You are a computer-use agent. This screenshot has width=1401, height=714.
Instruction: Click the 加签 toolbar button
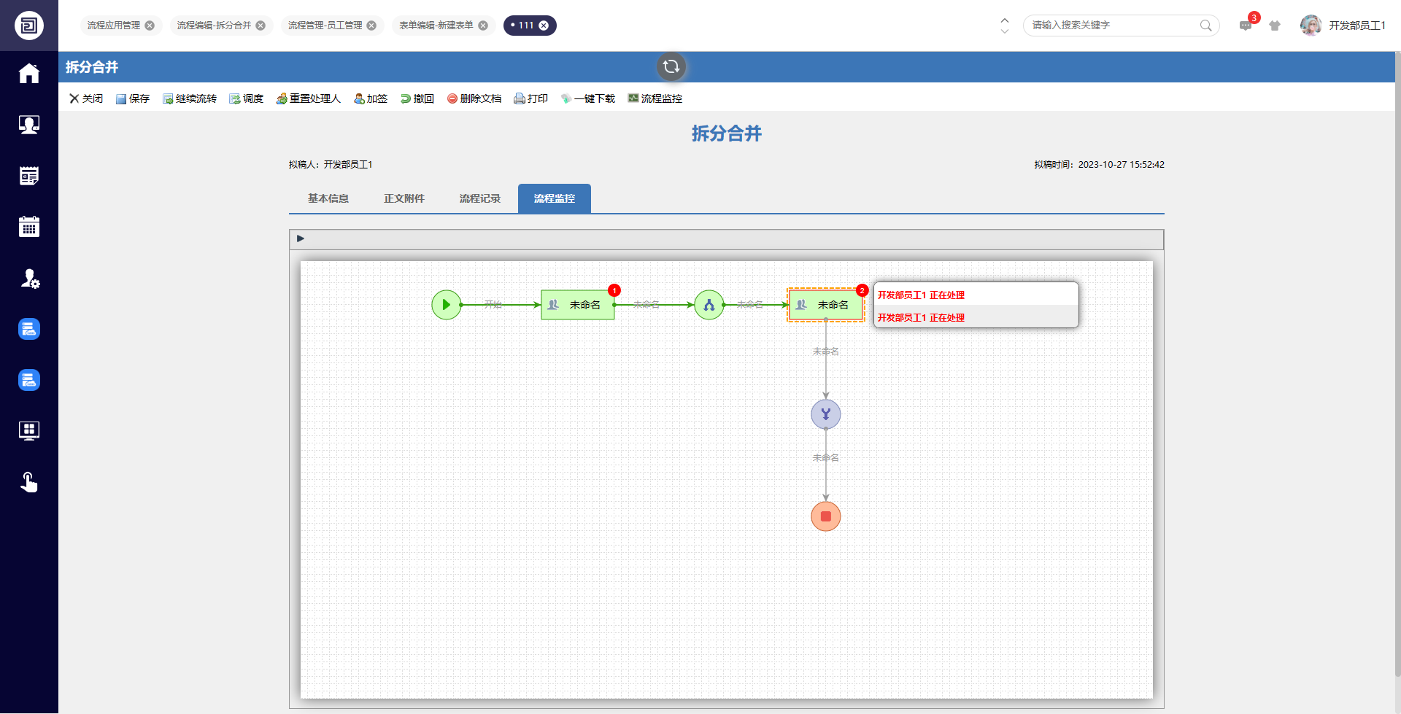tap(371, 98)
